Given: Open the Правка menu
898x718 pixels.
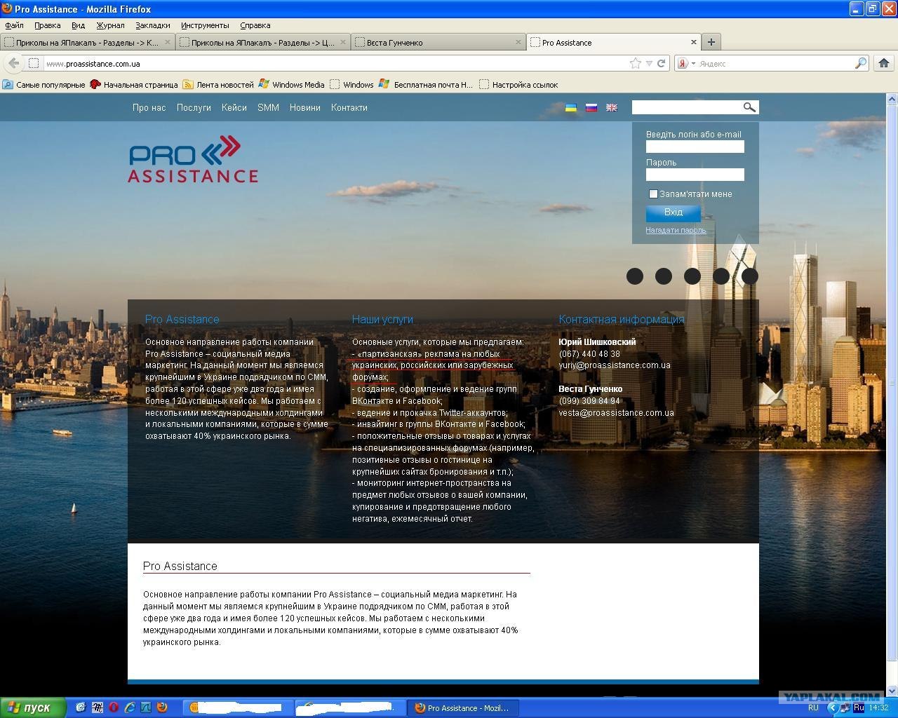Looking at the screenshot, I should click(x=47, y=25).
